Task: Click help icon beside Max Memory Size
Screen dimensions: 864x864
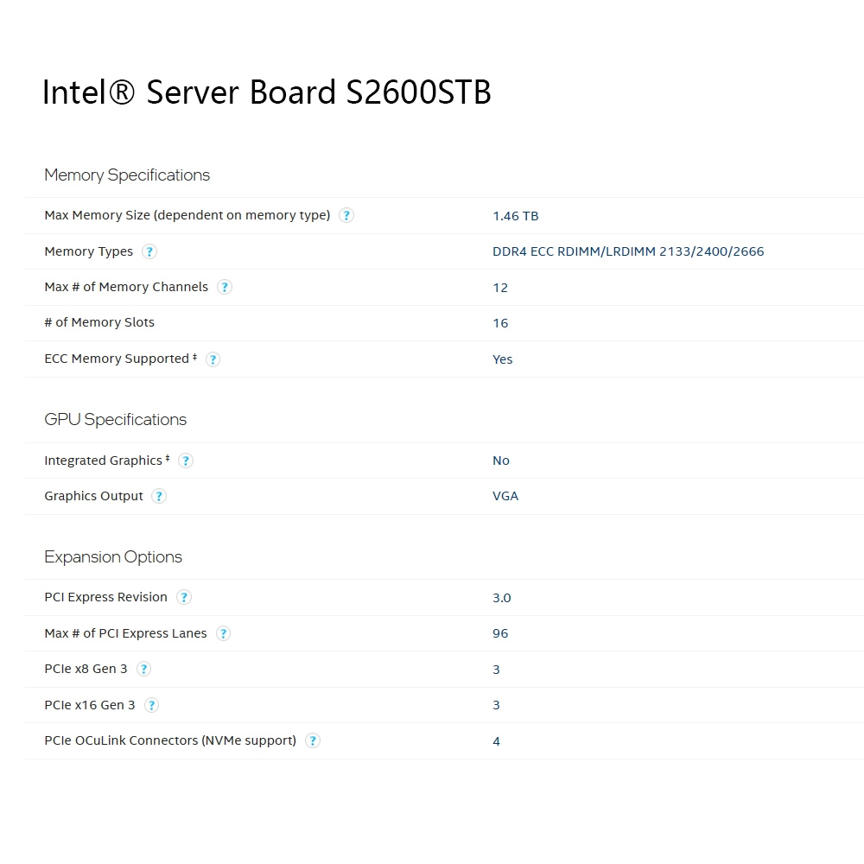Action: 346,215
